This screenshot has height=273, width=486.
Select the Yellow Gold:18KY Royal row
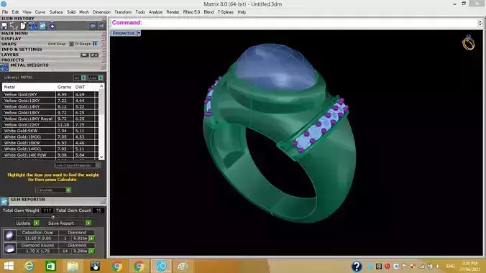(x=50, y=119)
